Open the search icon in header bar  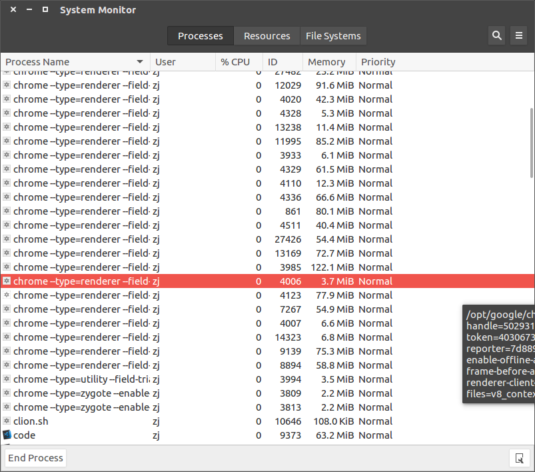pos(497,35)
